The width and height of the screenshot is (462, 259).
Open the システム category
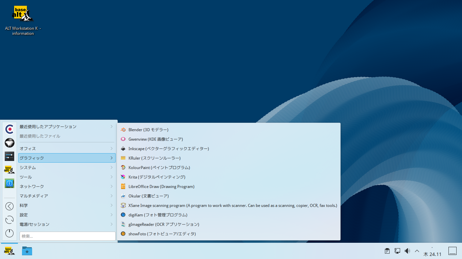[67, 167]
